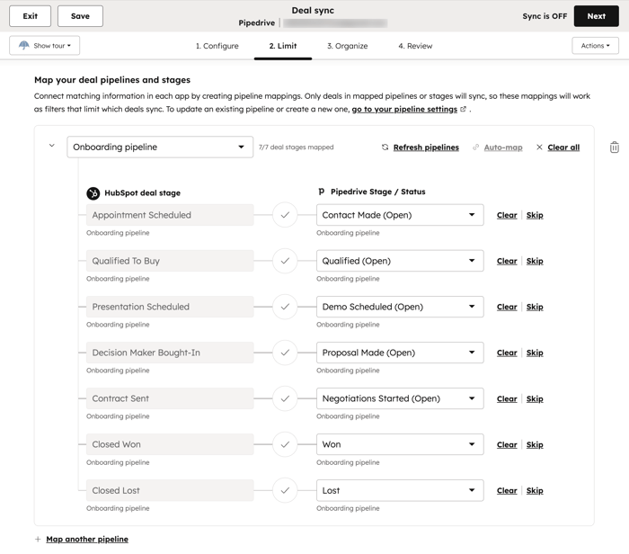Click the Next button
This screenshot has height=554, width=629.
(x=596, y=16)
